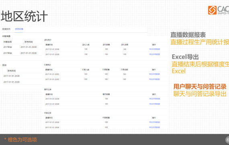Viewport: 229px width, 145px height.
Task: Open export link in second 聊天记录 row
Action: click(x=155, y=104)
